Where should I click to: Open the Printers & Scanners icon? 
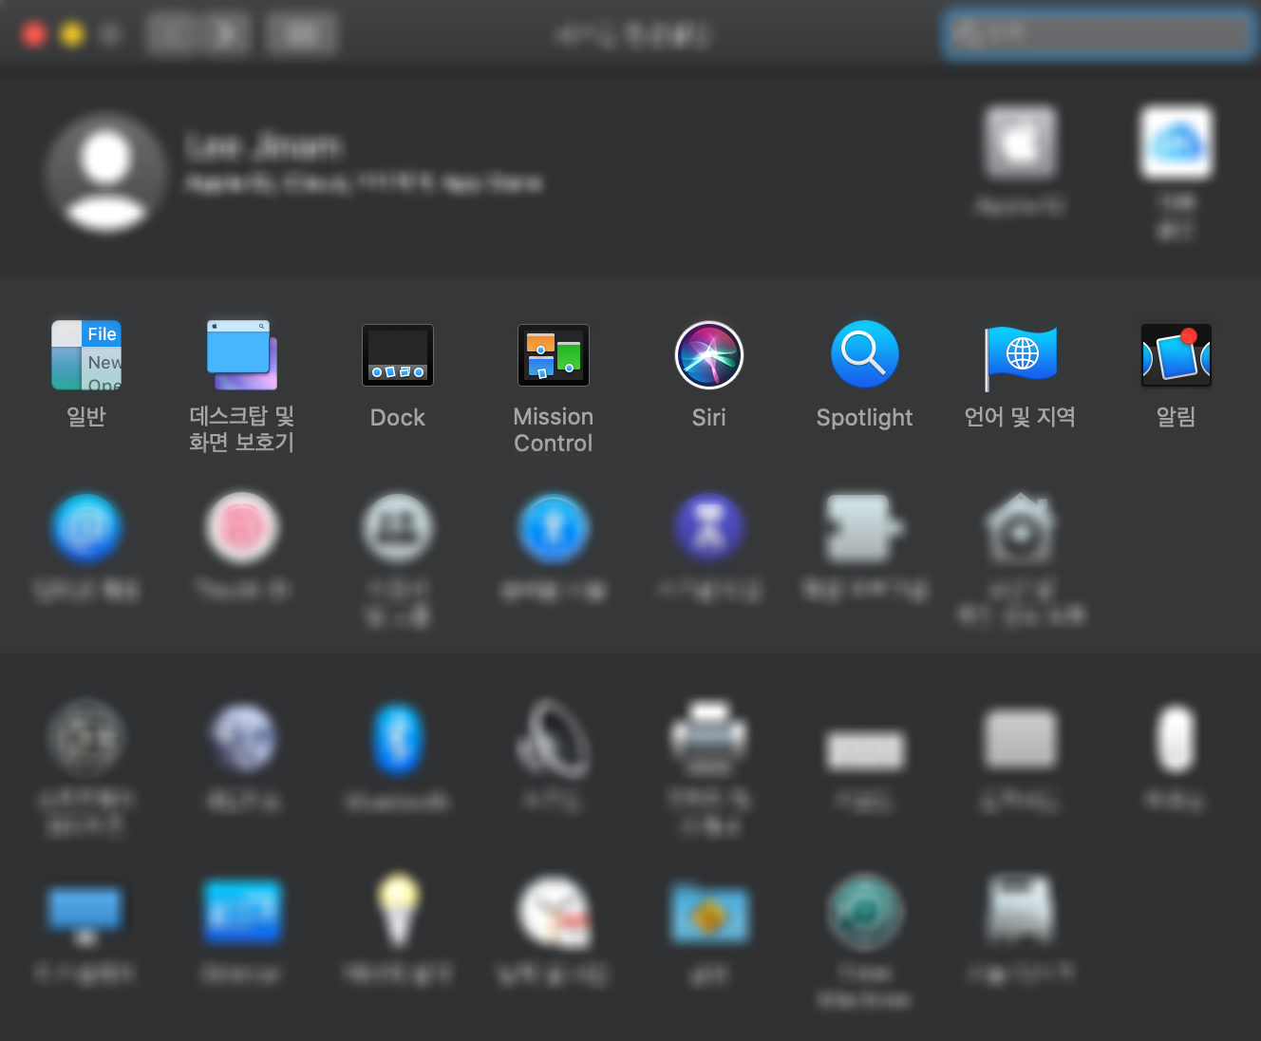pyautogui.click(x=709, y=738)
